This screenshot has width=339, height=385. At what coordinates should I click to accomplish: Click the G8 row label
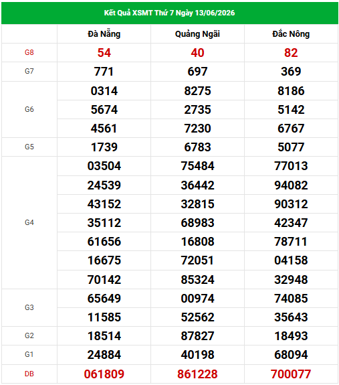(x=29, y=52)
